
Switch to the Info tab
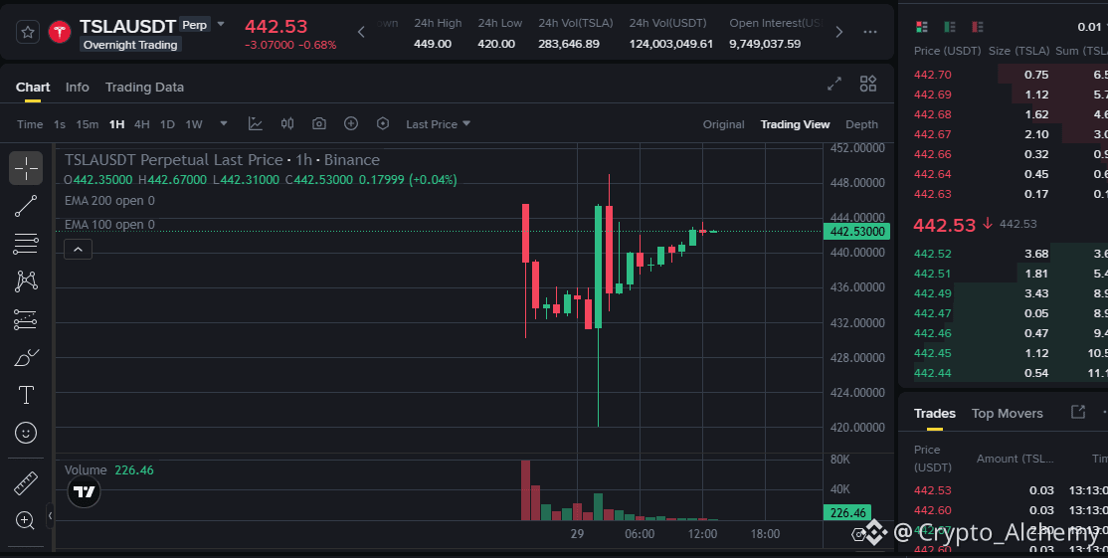(77, 87)
